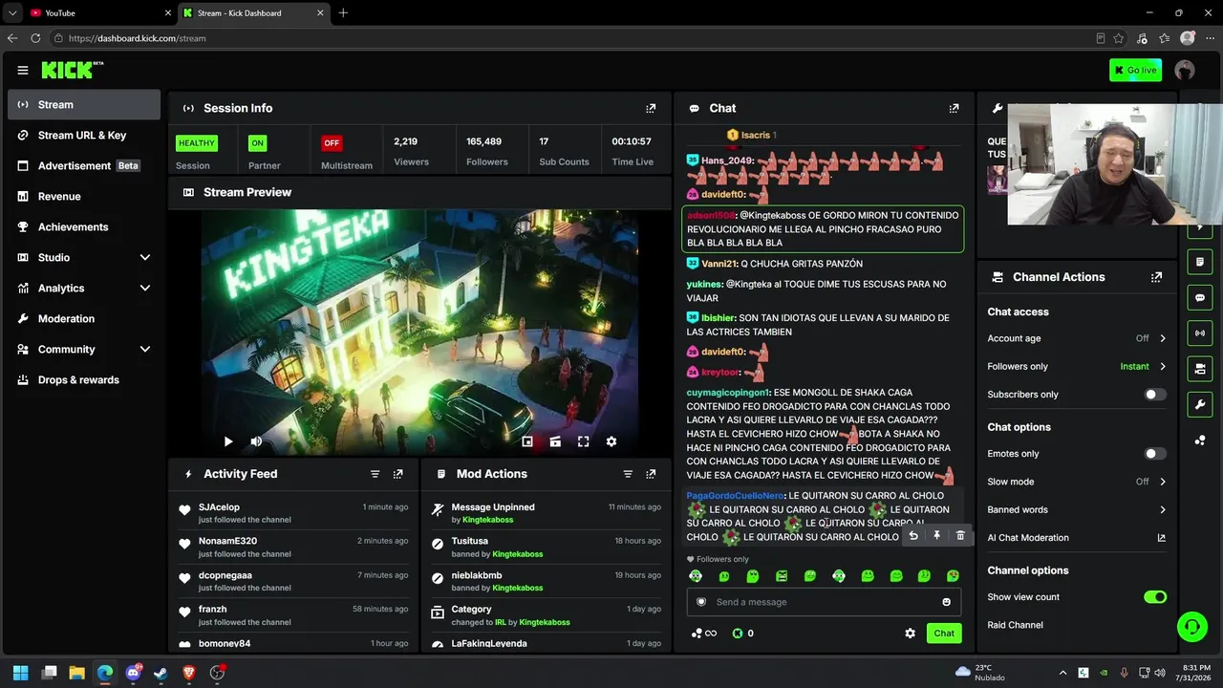Screen dimensions: 1223x688
Task: Delete the PagaGordoCuelloNero chat message
Action: pos(960,536)
